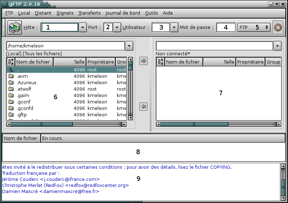Image resolution: width=288 pixels, height=203 pixels.
Task: Click the connect computers icon button
Action: tap(15, 27)
